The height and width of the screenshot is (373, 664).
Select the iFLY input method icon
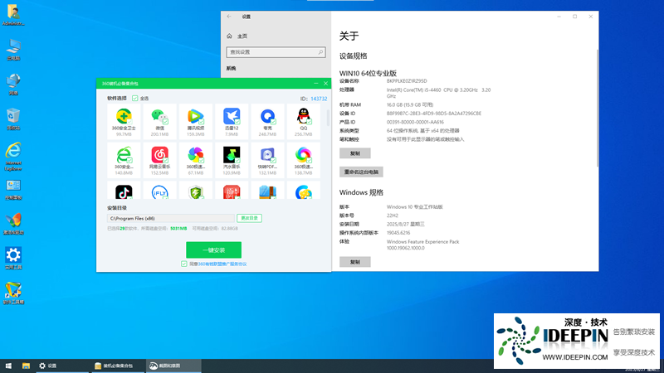click(x=159, y=192)
